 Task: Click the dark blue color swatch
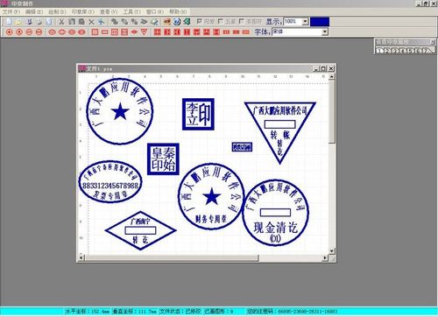coord(320,22)
